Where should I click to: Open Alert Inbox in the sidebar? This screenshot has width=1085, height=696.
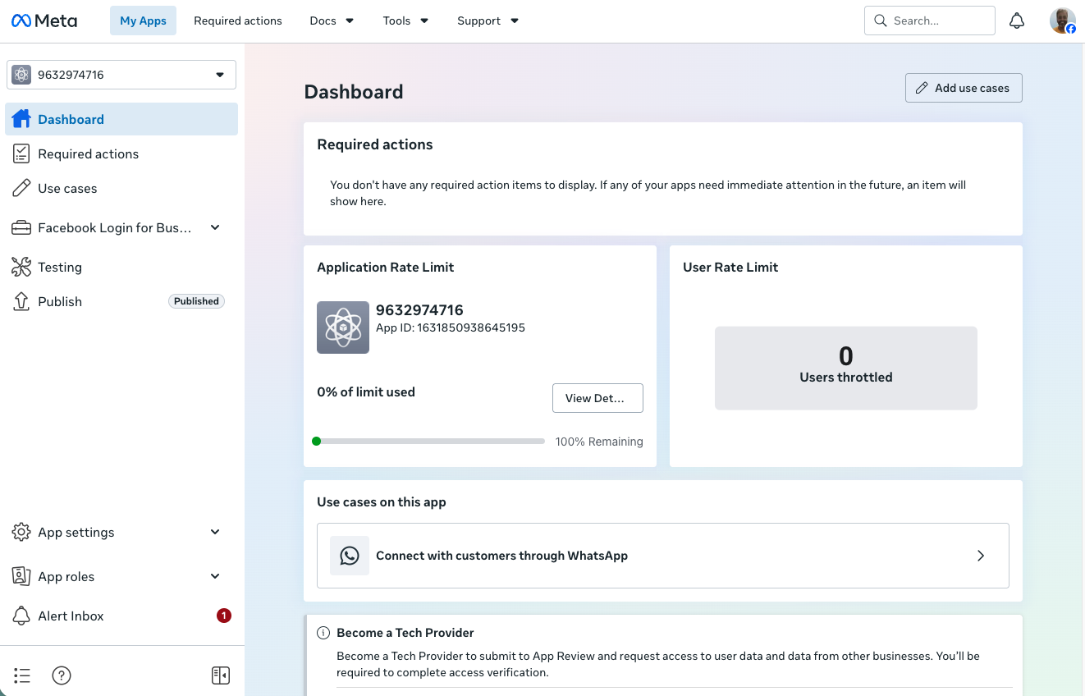121,616
